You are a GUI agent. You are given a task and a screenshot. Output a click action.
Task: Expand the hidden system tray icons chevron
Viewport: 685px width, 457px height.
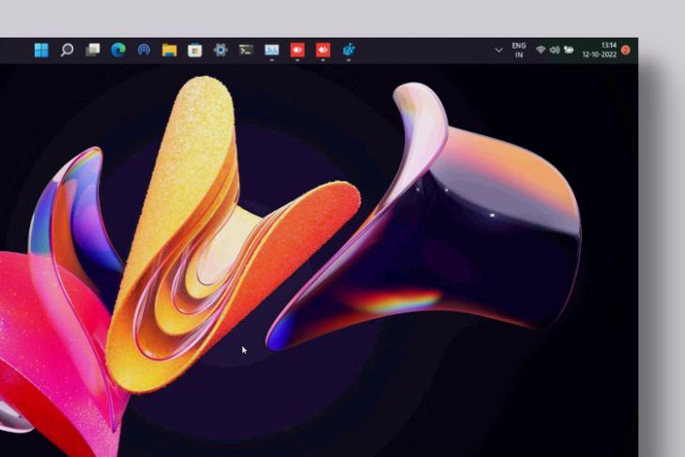click(x=498, y=51)
